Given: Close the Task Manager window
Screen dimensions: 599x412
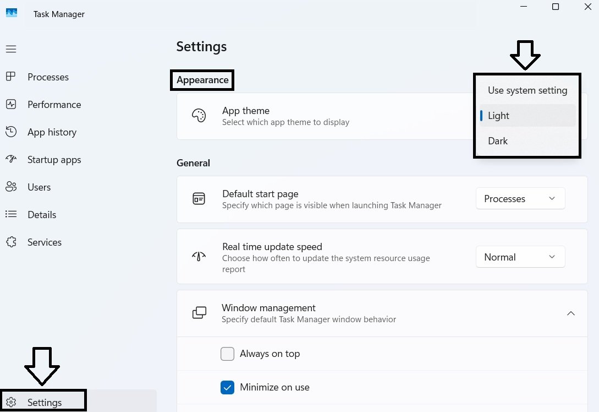Looking at the screenshot, I should (x=588, y=7).
